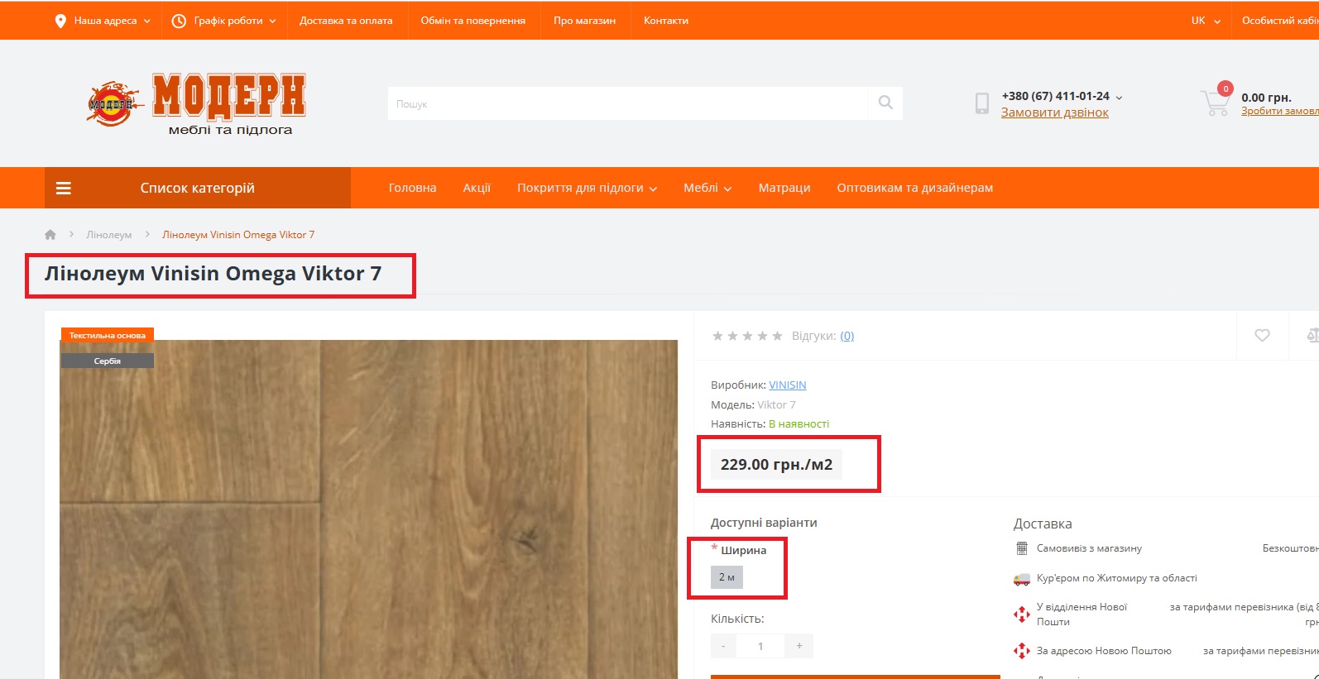Click the mobile phone icon
This screenshot has width=1319, height=679.
point(982,103)
